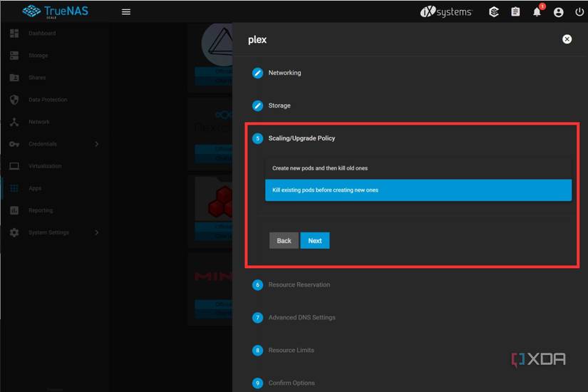588x392 pixels.
Task: Click the System Settings gear icon
Action: pos(14,232)
